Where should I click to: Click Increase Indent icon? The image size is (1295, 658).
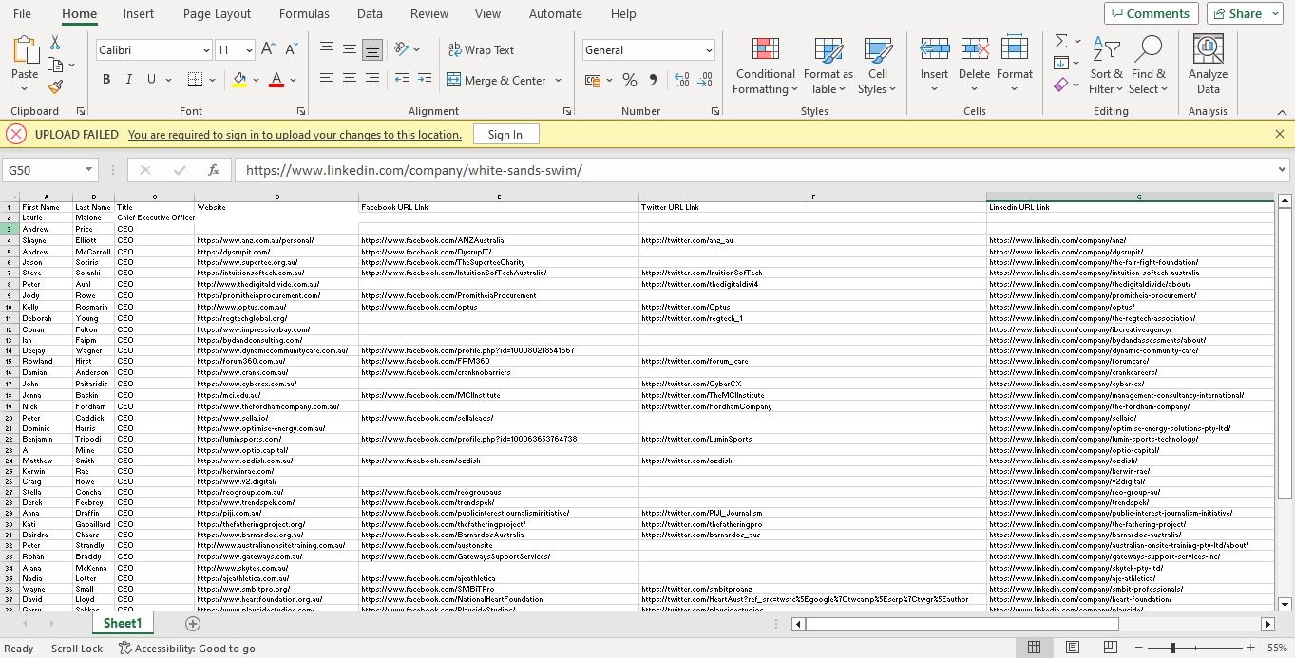425,80
